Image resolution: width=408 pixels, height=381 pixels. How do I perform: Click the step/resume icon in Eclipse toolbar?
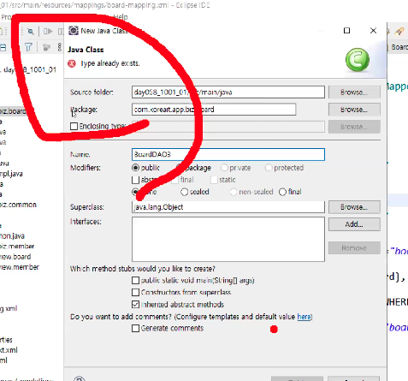(x=48, y=31)
